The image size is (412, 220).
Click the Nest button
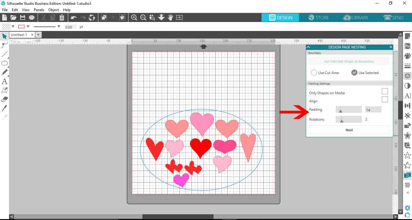point(349,130)
